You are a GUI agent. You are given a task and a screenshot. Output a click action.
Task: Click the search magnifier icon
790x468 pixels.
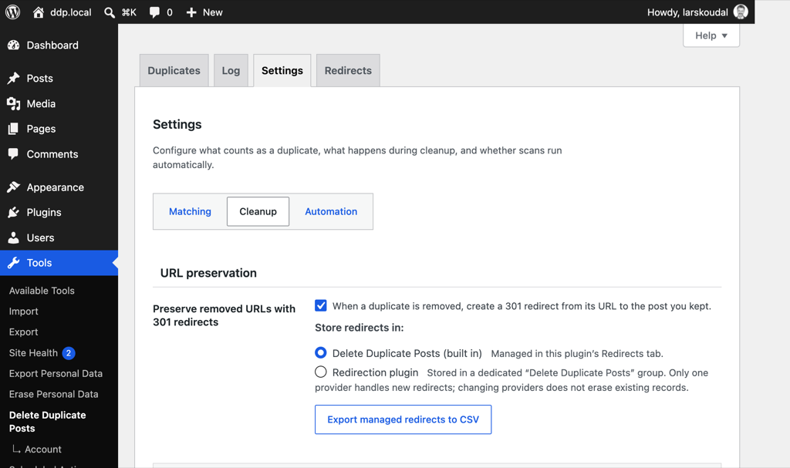[x=110, y=12]
